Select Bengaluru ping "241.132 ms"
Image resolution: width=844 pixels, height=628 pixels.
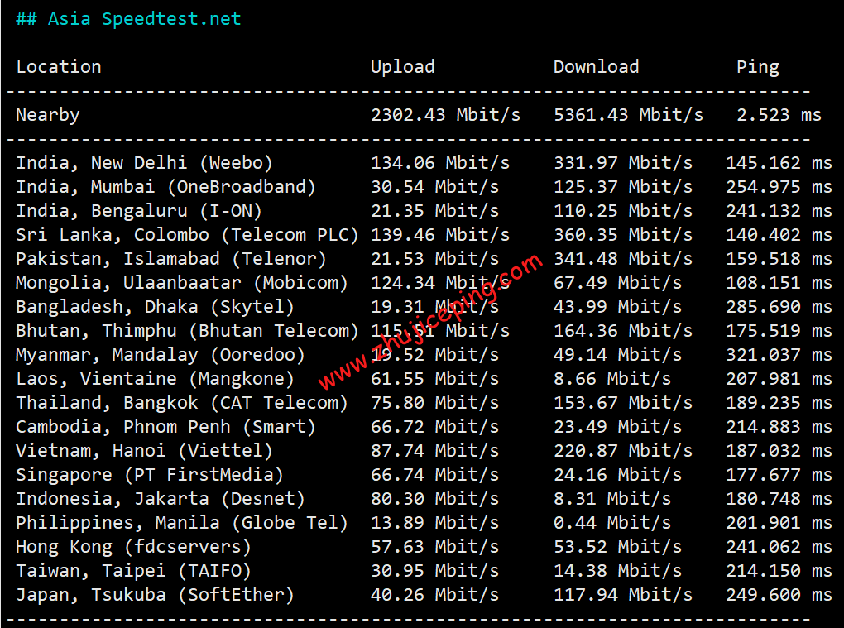(779, 211)
